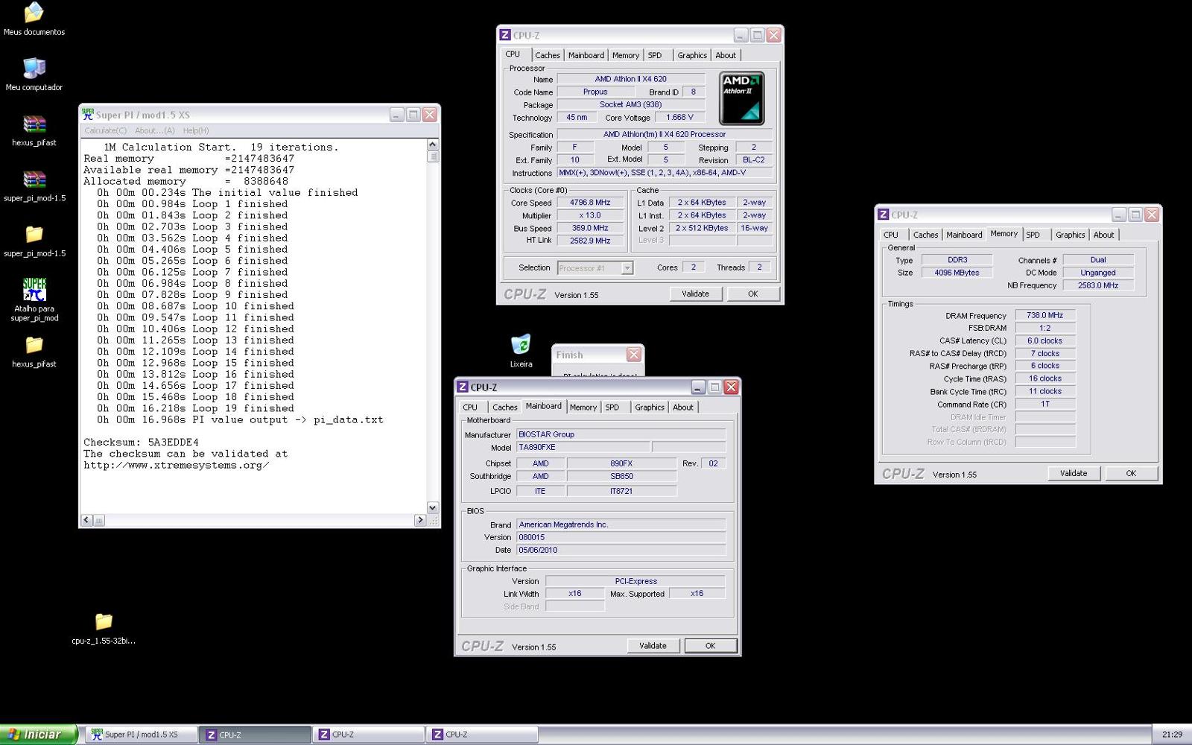Switch to third CPU-Z taskbar item
This screenshot has width=1192, height=745.
pos(483,735)
